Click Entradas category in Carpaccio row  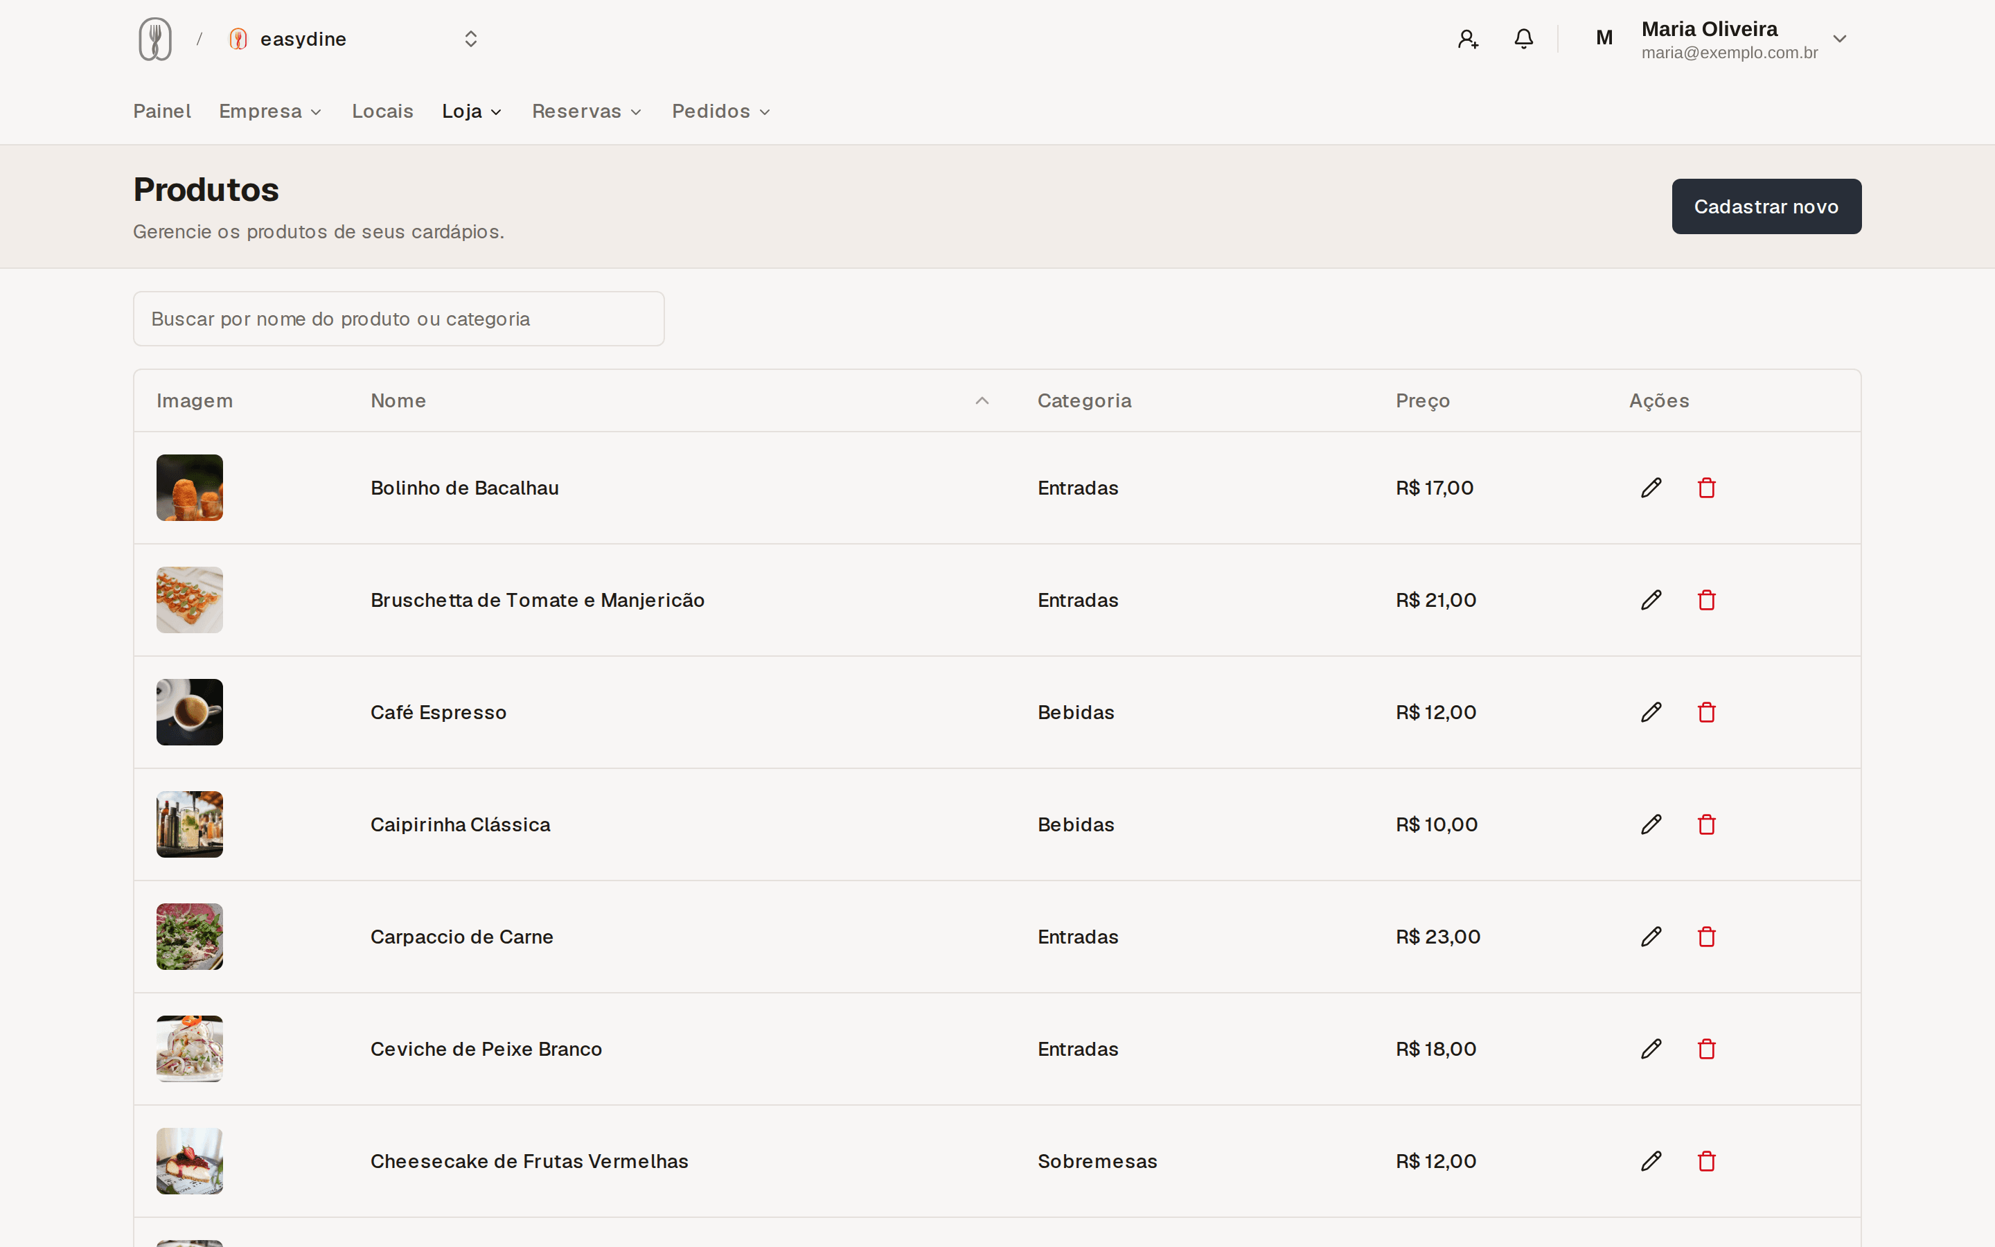(x=1077, y=936)
